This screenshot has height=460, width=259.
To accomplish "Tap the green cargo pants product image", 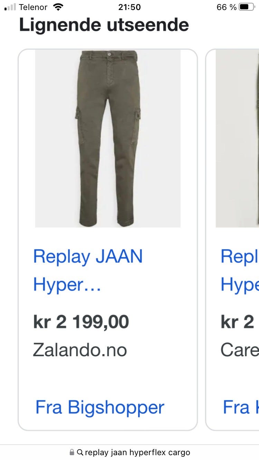I will pyautogui.click(x=108, y=139).
